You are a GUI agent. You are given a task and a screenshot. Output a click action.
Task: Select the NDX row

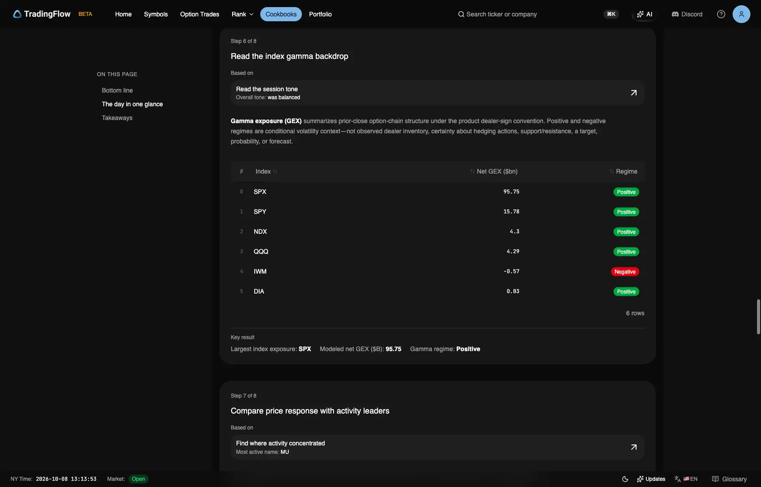(437, 232)
